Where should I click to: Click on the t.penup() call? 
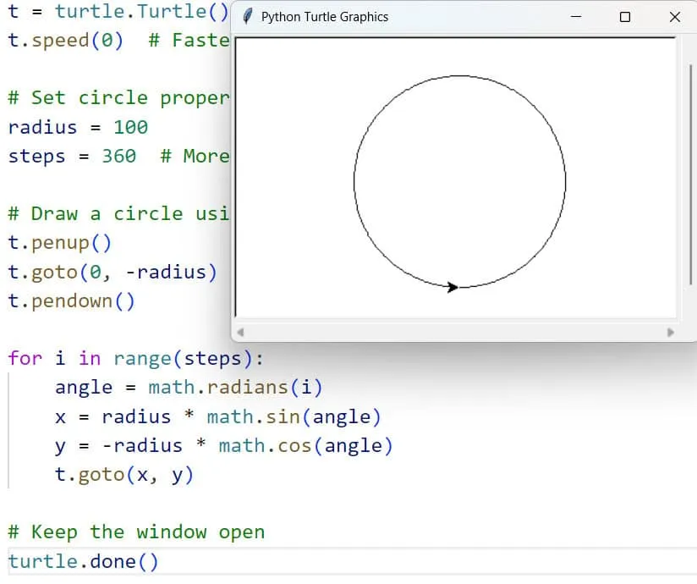tap(59, 243)
